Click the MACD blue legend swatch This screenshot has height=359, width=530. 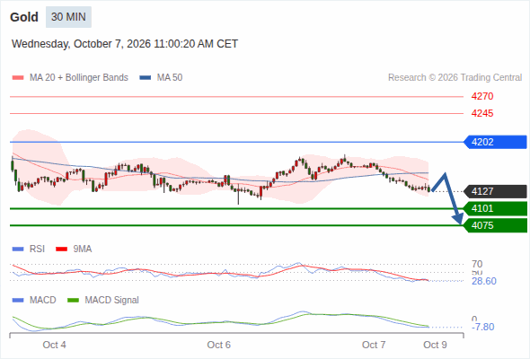click(18, 300)
